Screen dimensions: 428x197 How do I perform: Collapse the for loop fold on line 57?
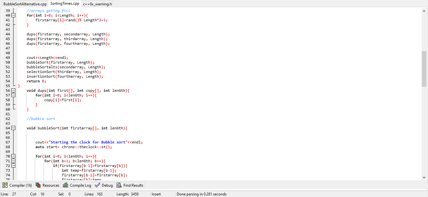[x=13, y=95]
